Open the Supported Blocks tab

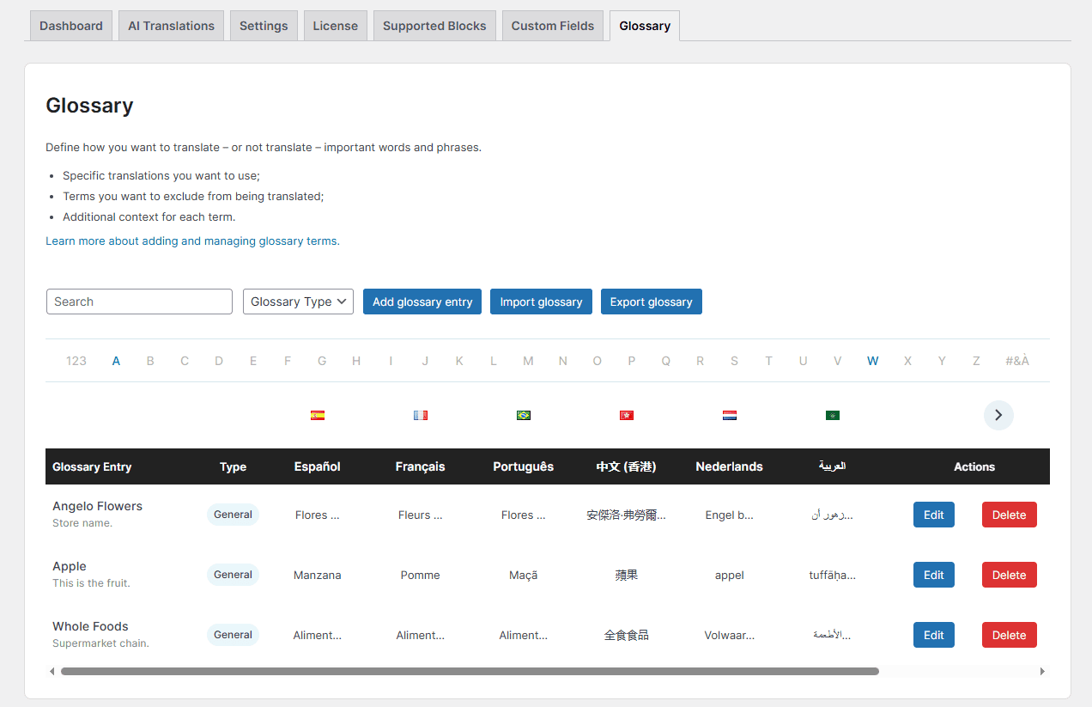[434, 26]
